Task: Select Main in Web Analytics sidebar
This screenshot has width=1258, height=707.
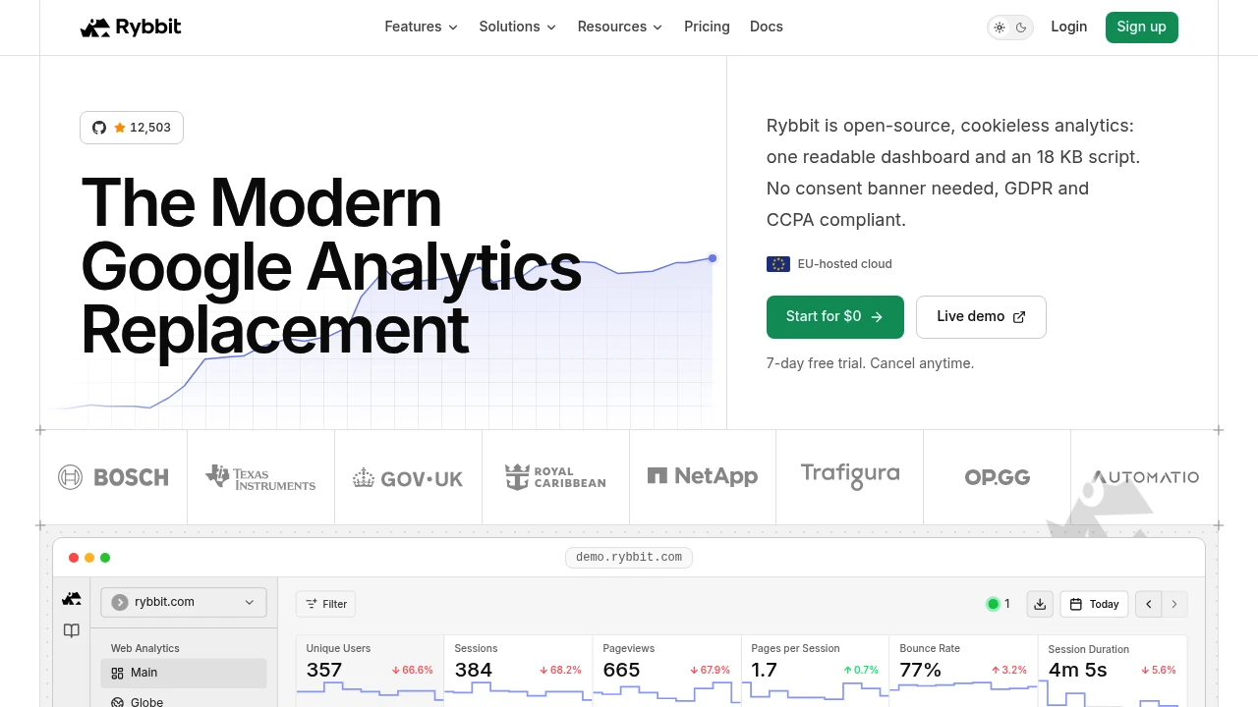Action: coord(184,673)
